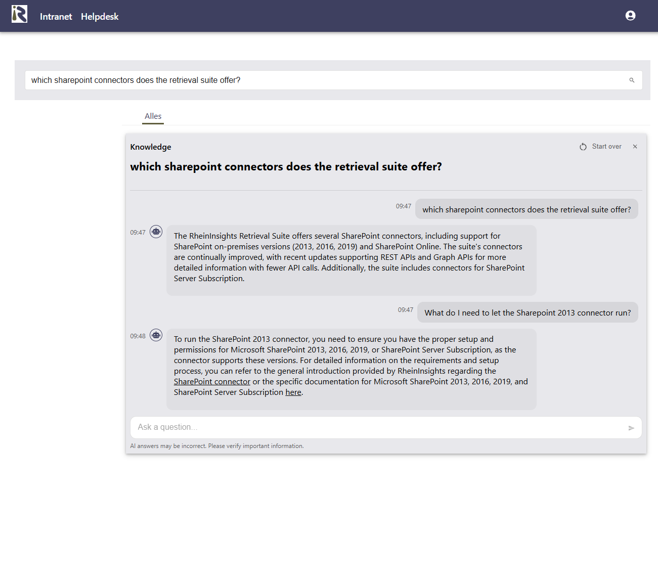The height and width of the screenshot is (582, 658).
Task: Click the bot avatar at 09:48
Action: click(x=156, y=335)
